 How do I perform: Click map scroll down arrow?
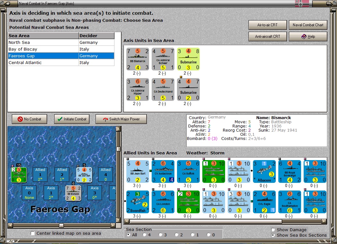click(x=118, y=220)
